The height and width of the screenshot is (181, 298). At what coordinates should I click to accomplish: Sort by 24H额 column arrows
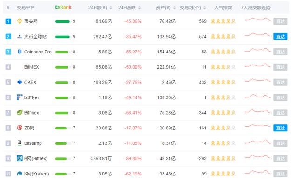[x=111, y=8]
